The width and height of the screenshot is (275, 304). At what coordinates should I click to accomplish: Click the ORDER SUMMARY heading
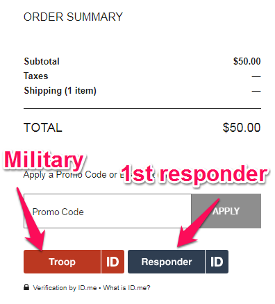point(73,17)
